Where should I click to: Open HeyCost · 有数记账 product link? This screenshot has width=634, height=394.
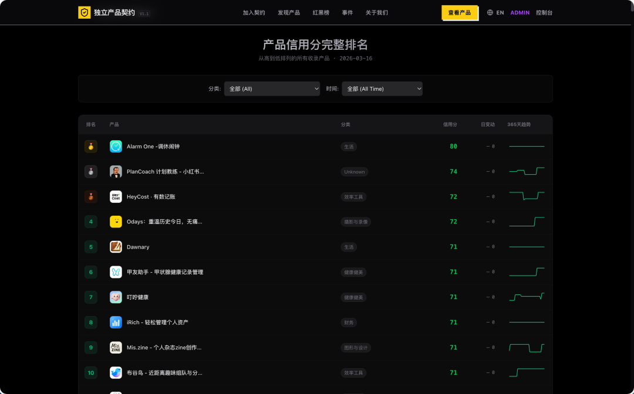click(x=151, y=196)
